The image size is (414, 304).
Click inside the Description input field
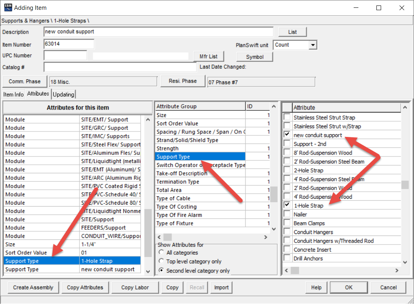pyautogui.click(x=157, y=32)
